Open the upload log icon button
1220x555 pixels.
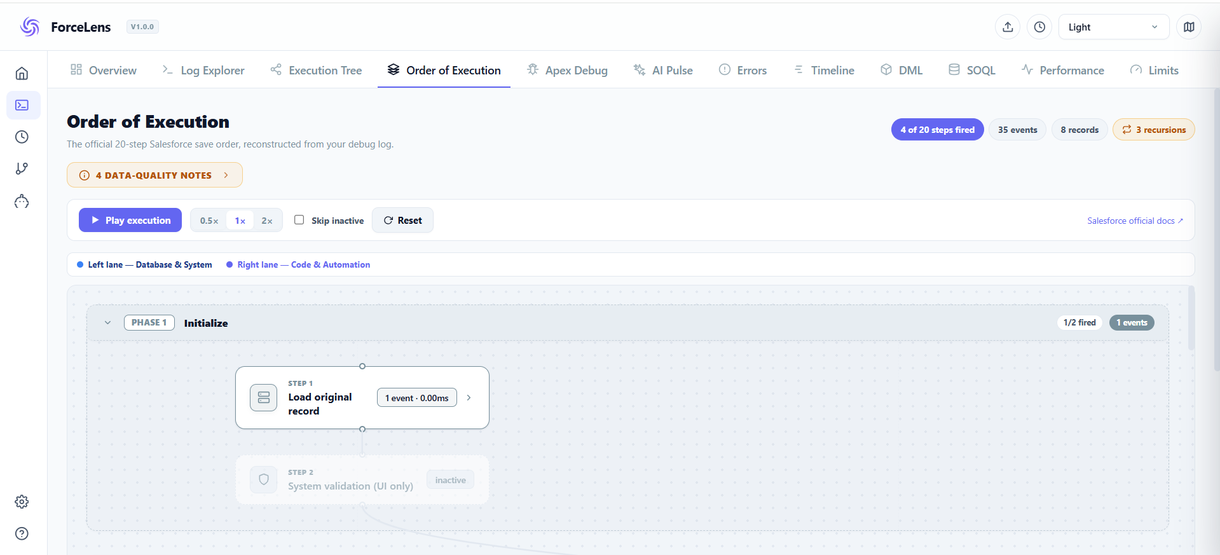(1008, 27)
